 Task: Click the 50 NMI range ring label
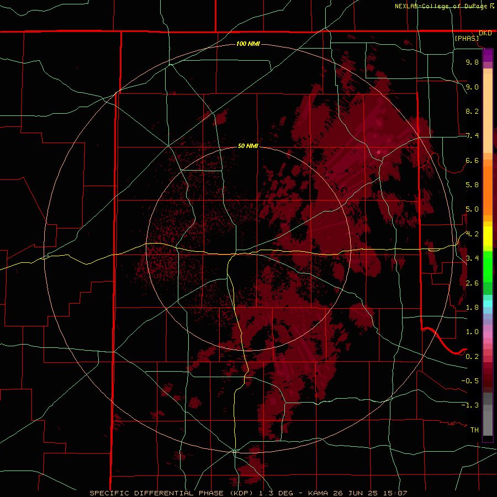[x=248, y=146]
